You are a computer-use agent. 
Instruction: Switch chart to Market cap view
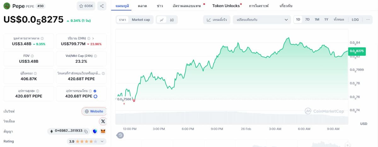click(140, 20)
